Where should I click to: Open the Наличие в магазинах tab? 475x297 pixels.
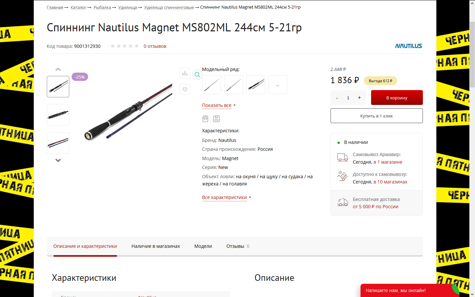pyautogui.click(x=156, y=246)
